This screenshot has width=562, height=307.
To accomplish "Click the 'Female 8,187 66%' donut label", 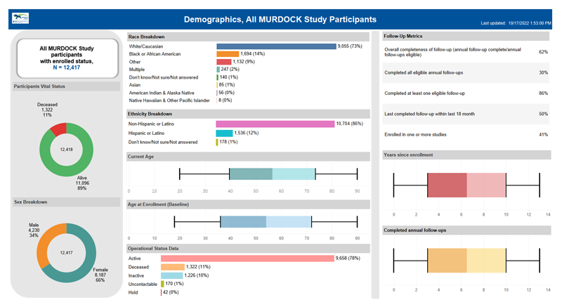I will (x=100, y=275).
